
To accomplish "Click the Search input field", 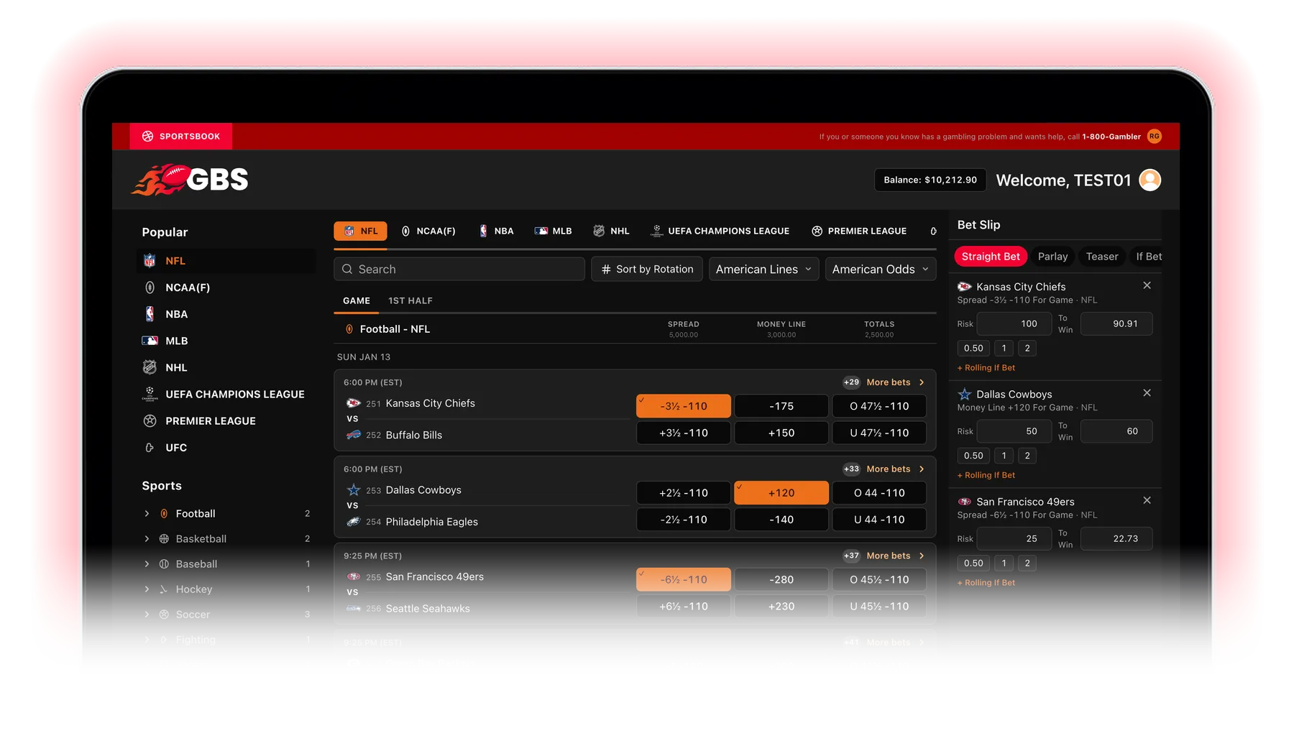I will point(459,269).
